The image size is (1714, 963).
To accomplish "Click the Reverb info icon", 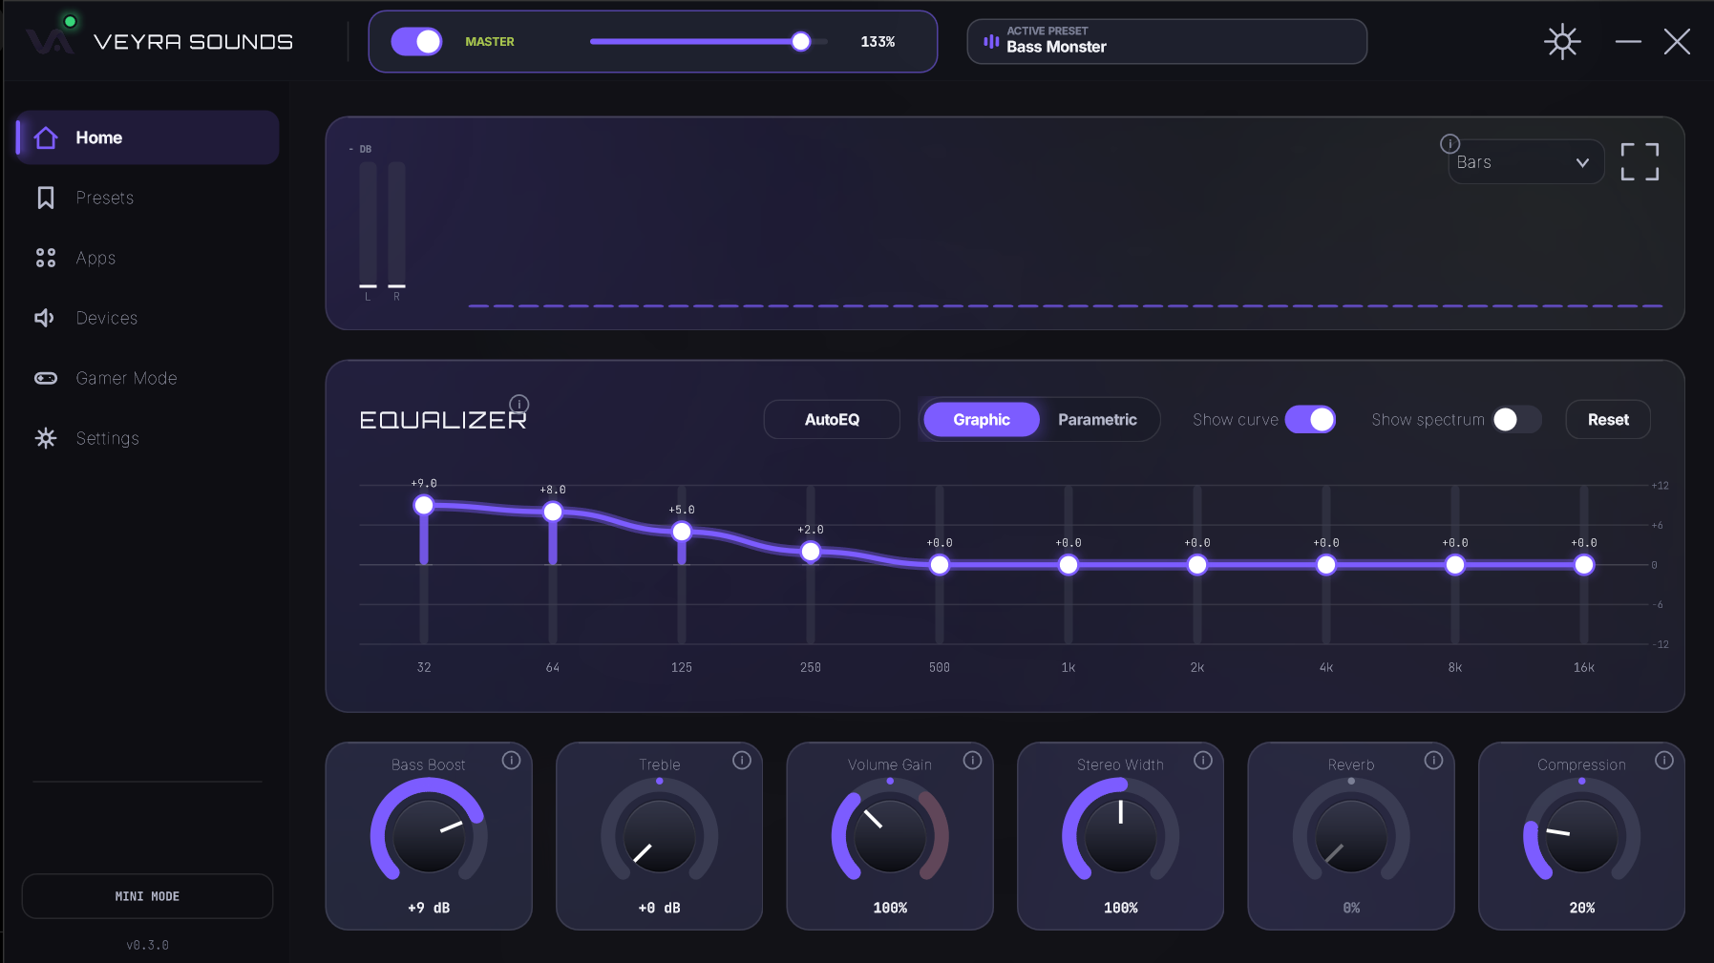I will [x=1433, y=761].
